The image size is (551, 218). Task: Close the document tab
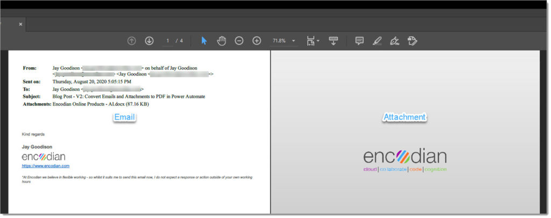point(20,24)
